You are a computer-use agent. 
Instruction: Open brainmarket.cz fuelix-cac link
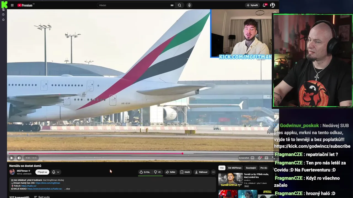45,189
